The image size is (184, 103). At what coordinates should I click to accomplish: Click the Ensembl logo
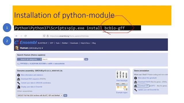pos(26,42)
